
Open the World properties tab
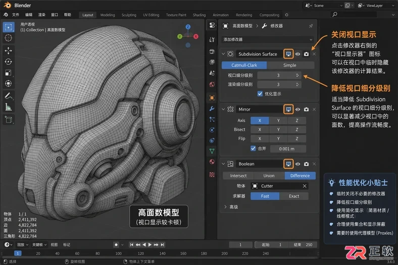(x=212, y=84)
